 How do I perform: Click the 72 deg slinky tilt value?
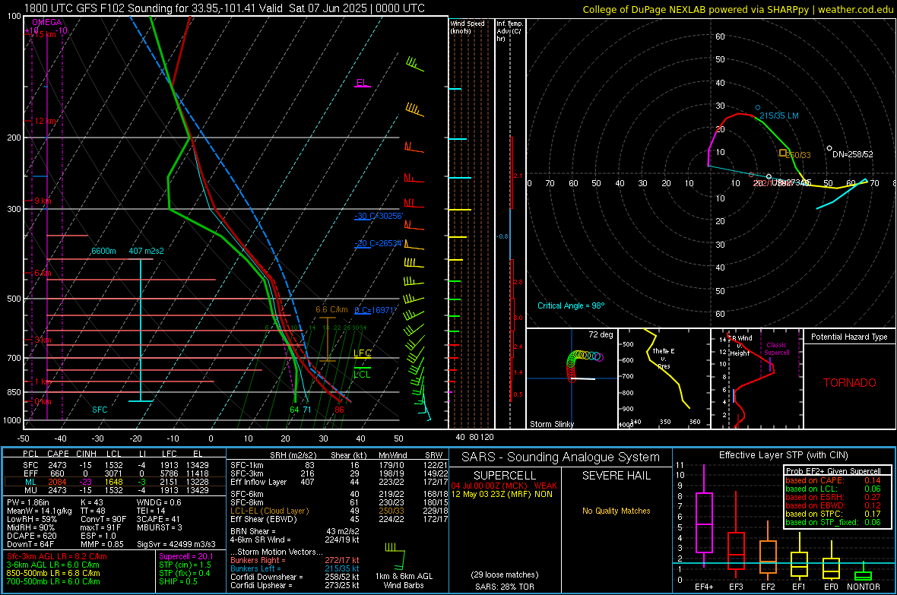click(x=601, y=334)
